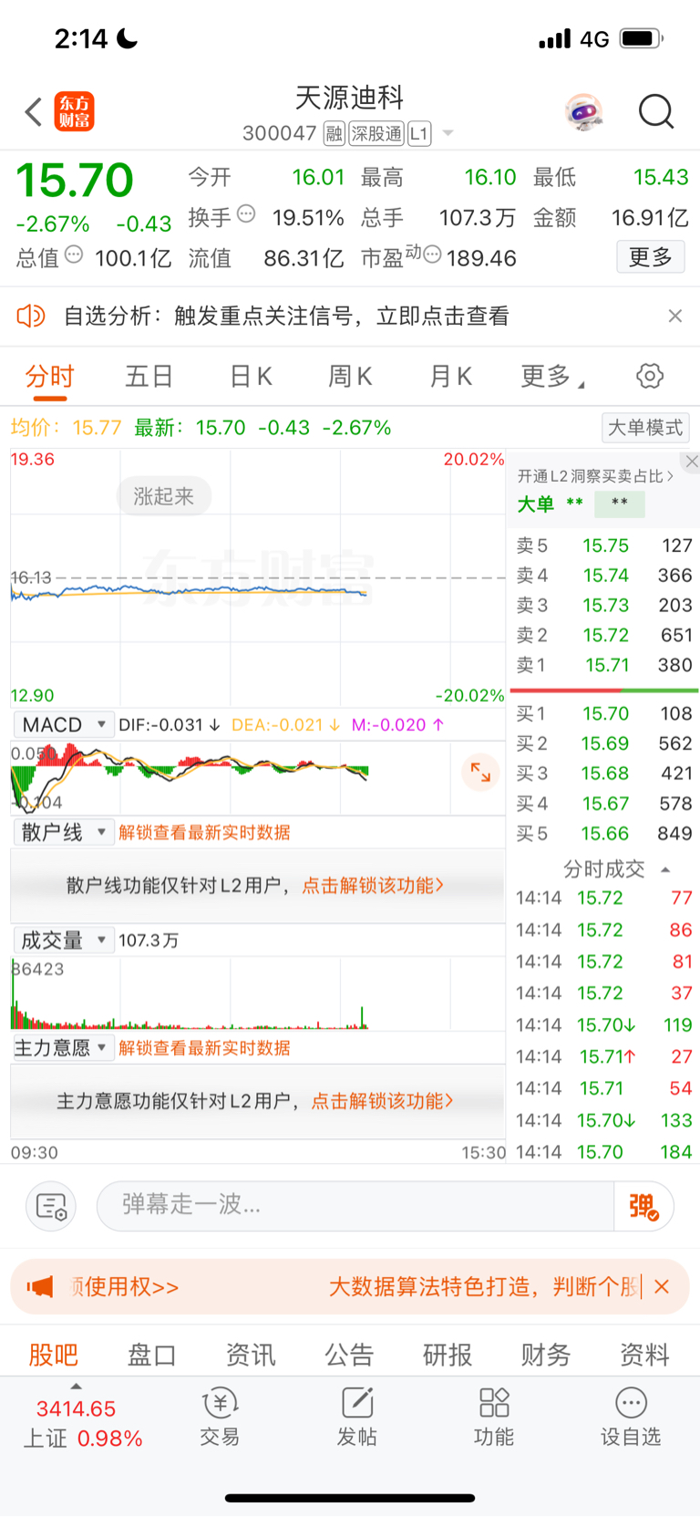The height and width of the screenshot is (1517, 700).
Task: Expand 上证 index ticker panel
Action: 77,1387
